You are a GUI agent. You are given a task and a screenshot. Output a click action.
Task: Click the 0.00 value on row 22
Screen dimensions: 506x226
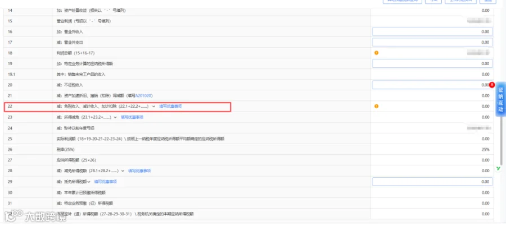tap(485, 106)
